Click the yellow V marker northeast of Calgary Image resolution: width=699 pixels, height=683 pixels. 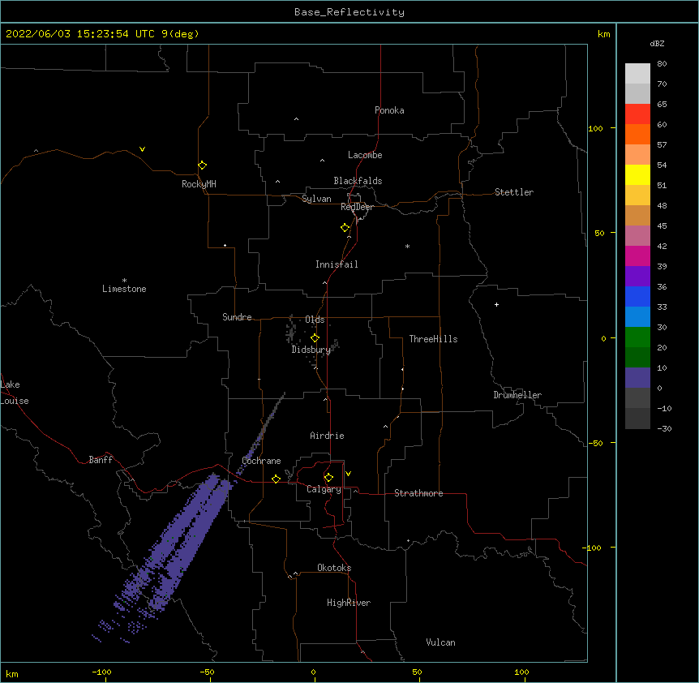pos(348,474)
